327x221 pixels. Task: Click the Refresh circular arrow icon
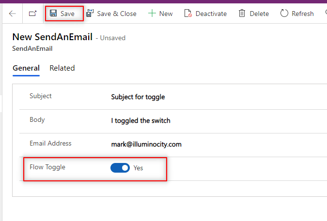(284, 14)
